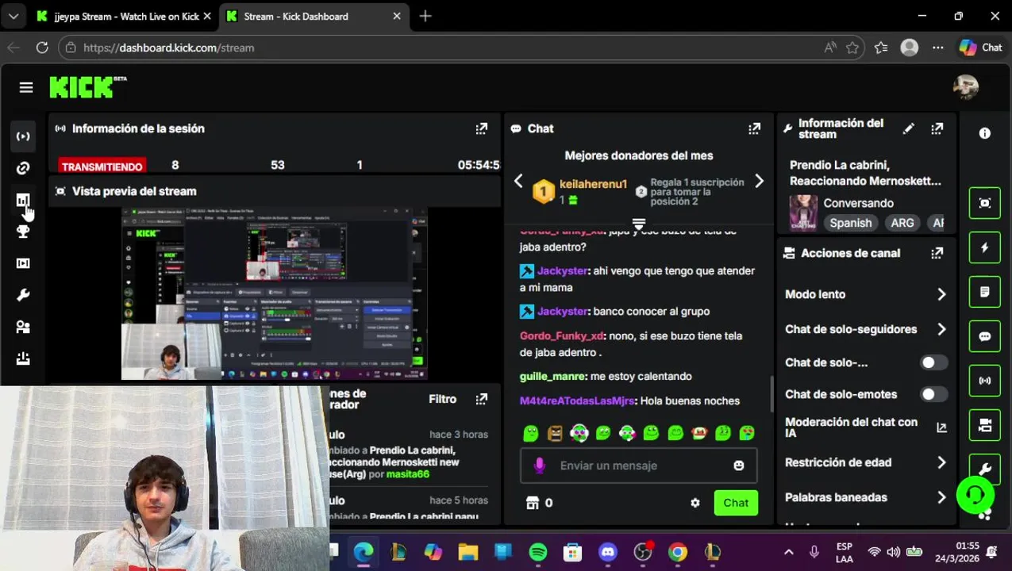This screenshot has width=1012, height=571.
Task: Focus the Enviar un mensaje input
Action: tap(639, 466)
